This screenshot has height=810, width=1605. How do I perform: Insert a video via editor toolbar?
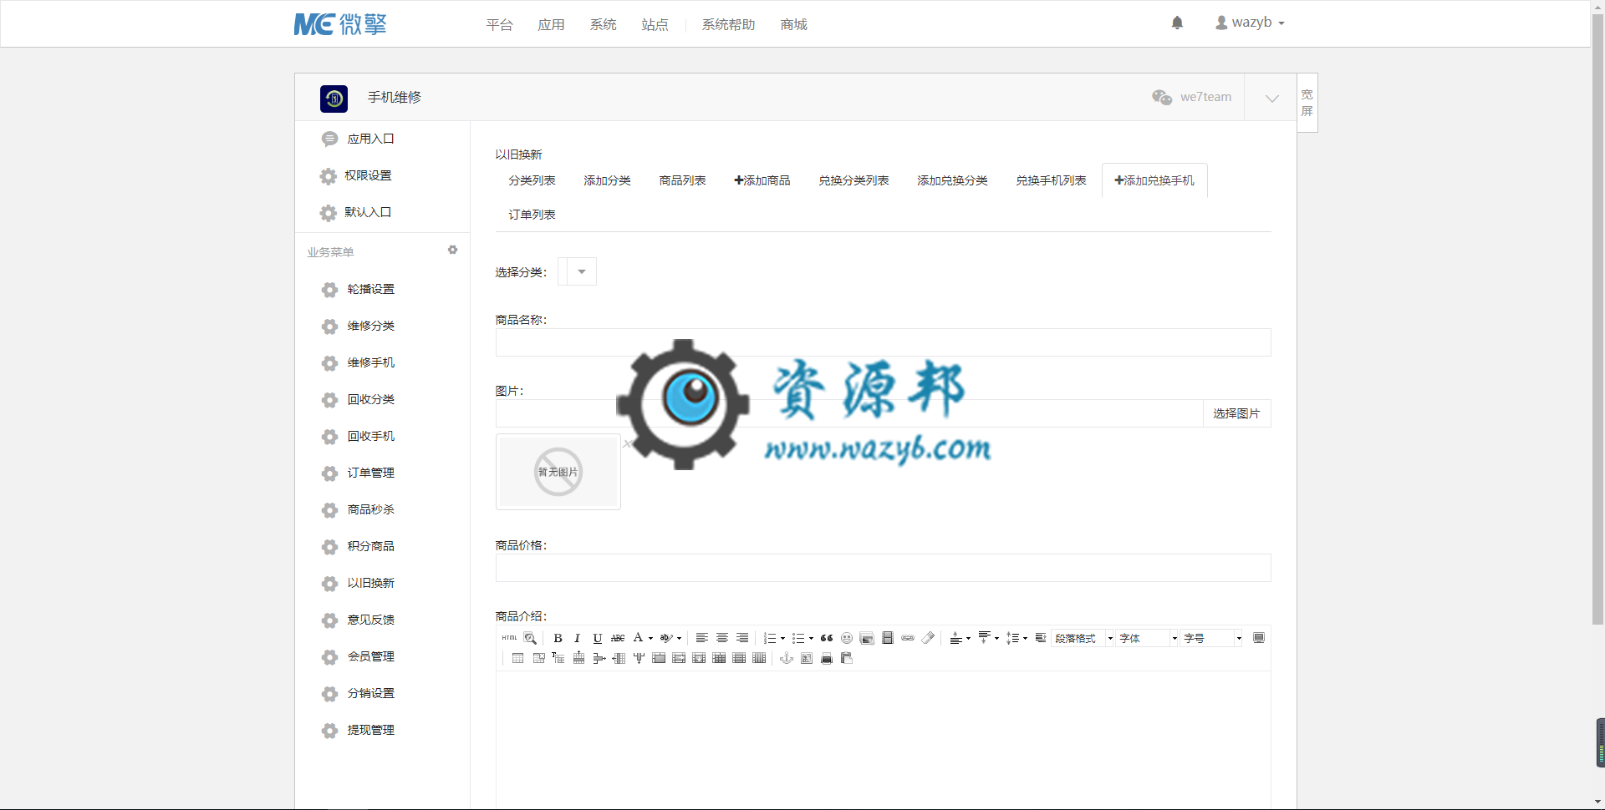[x=888, y=638]
